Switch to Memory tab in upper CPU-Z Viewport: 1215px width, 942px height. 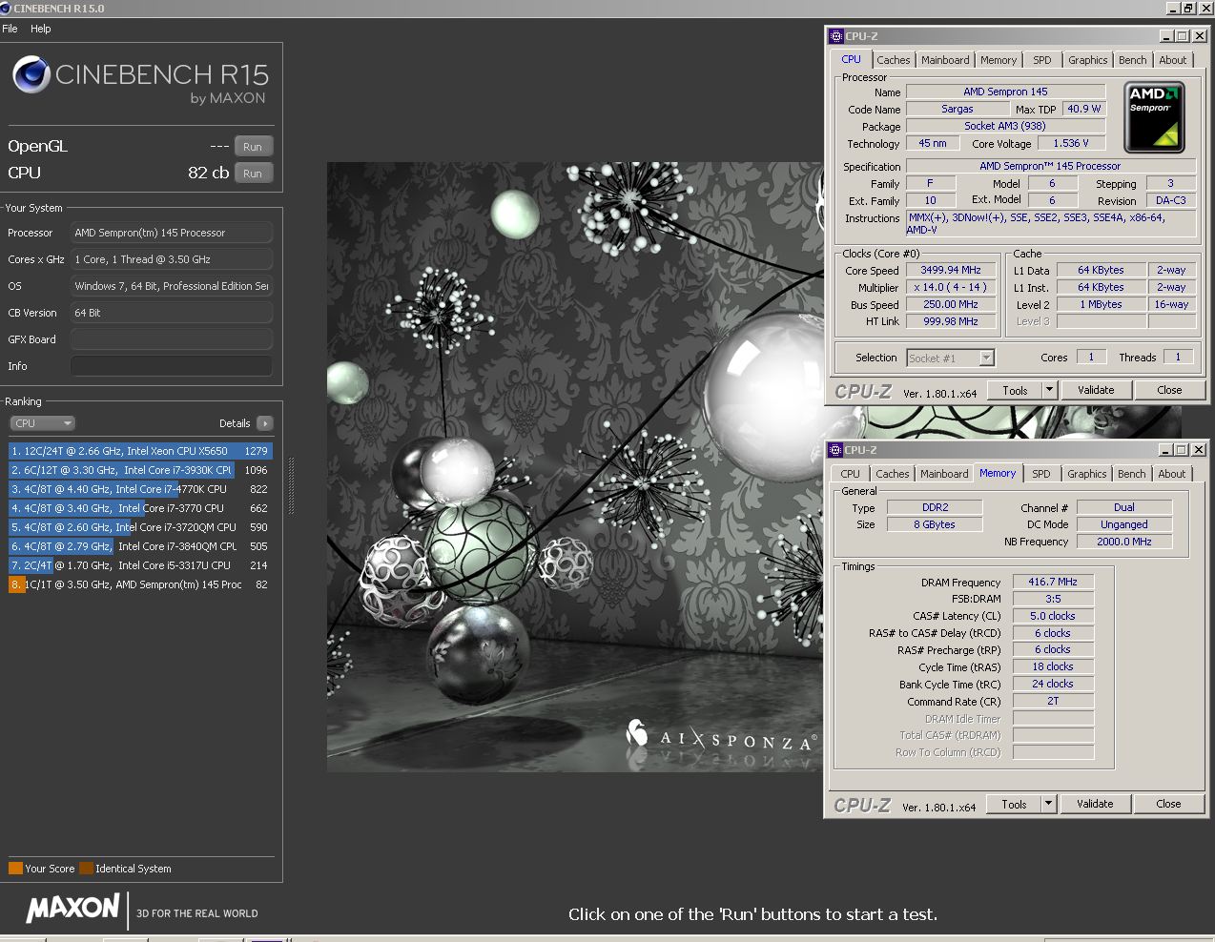pos(999,60)
